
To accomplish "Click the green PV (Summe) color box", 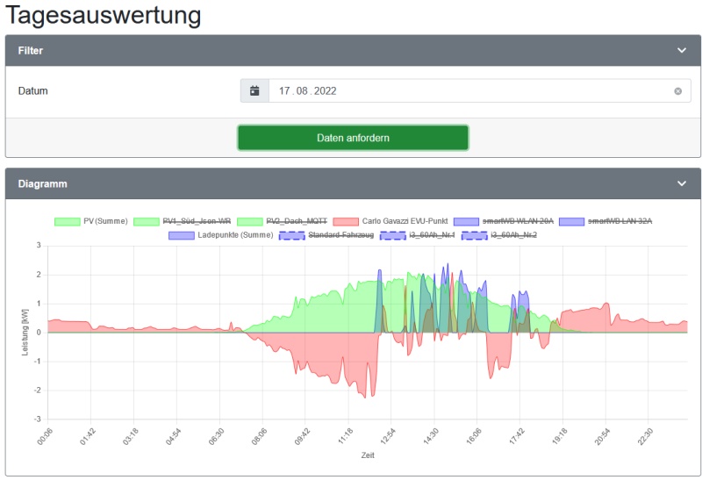I will coord(68,221).
